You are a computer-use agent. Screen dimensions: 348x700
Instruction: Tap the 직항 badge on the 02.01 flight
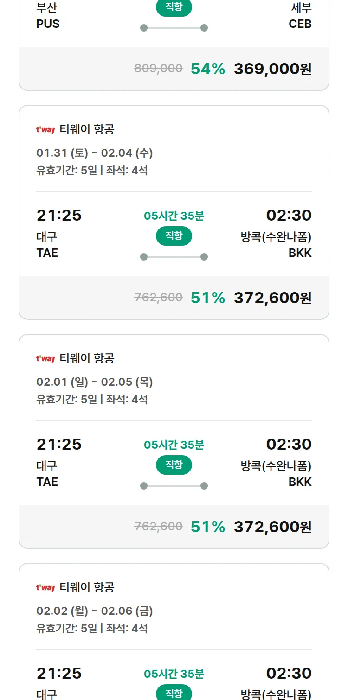coord(174,465)
